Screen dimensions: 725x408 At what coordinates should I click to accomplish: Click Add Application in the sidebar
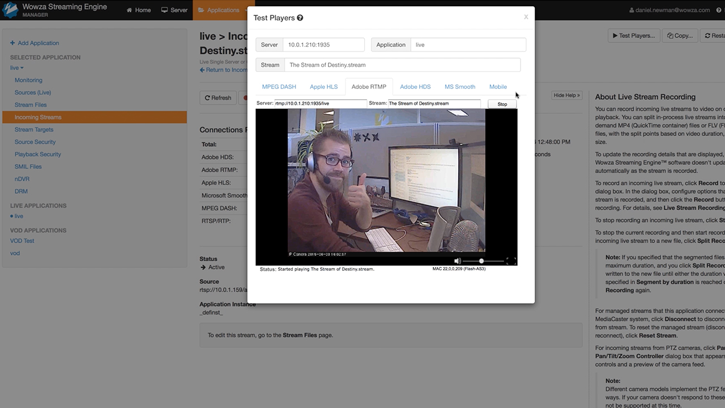point(35,43)
